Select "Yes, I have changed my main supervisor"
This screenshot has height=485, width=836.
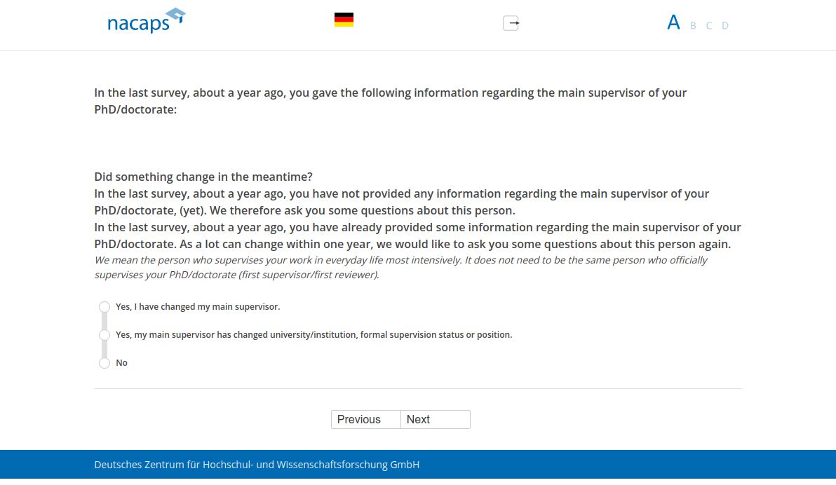click(104, 306)
